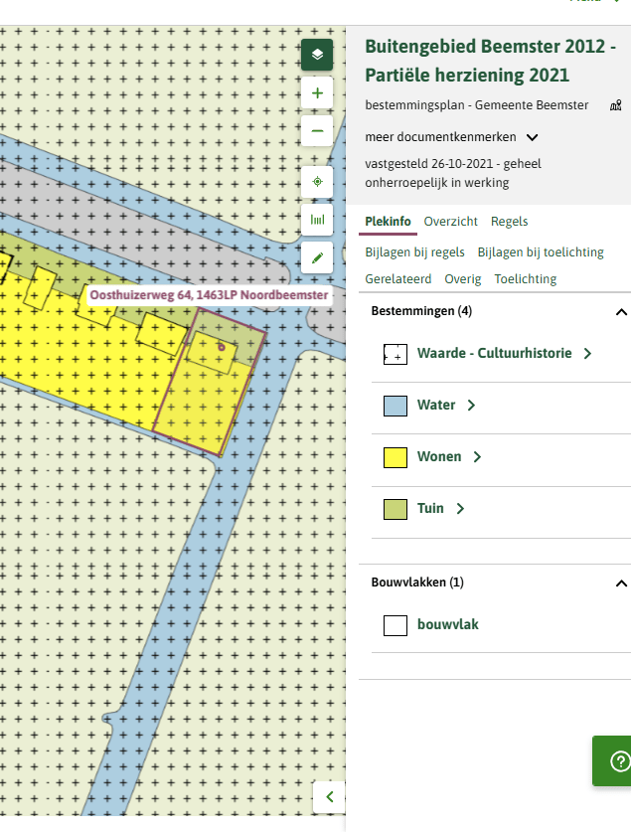Click the map icon beside Gemeente Beemster

click(x=616, y=105)
